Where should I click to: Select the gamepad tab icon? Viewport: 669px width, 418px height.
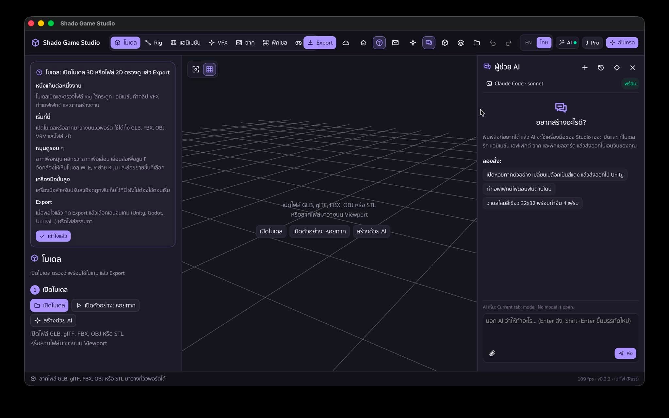[298, 43]
